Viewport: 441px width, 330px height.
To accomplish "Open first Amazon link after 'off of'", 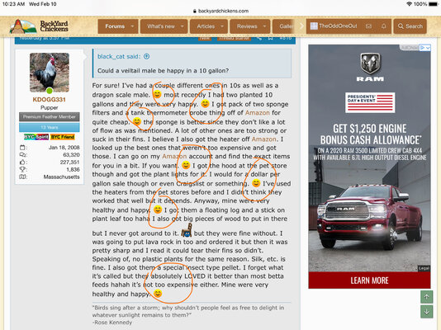I will coord(258,113).
